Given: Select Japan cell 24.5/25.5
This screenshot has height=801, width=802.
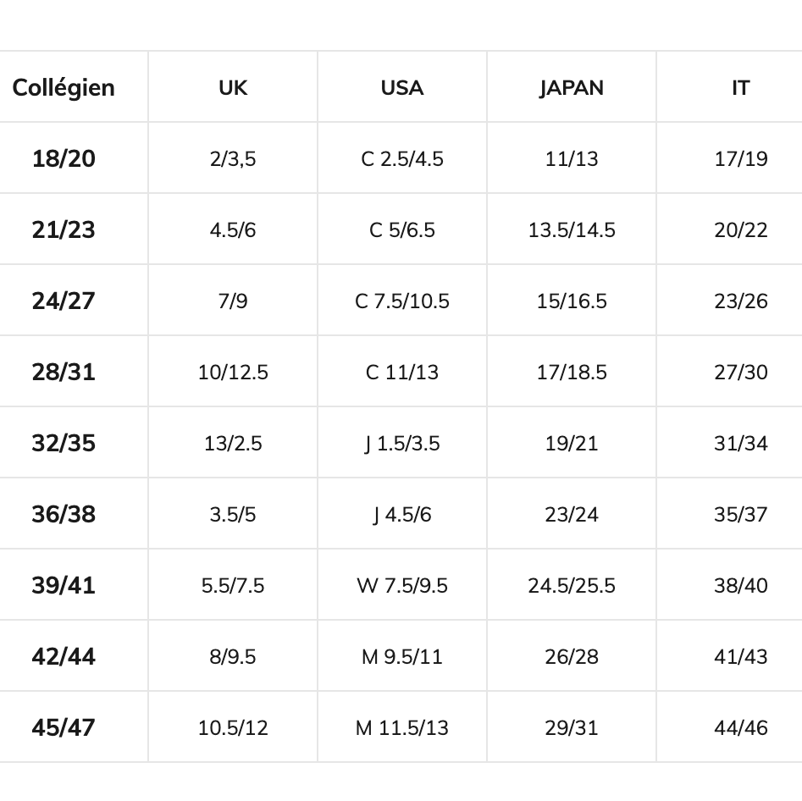Looking at the screenshot, I should pyautogui.click(x=572, y=586).
